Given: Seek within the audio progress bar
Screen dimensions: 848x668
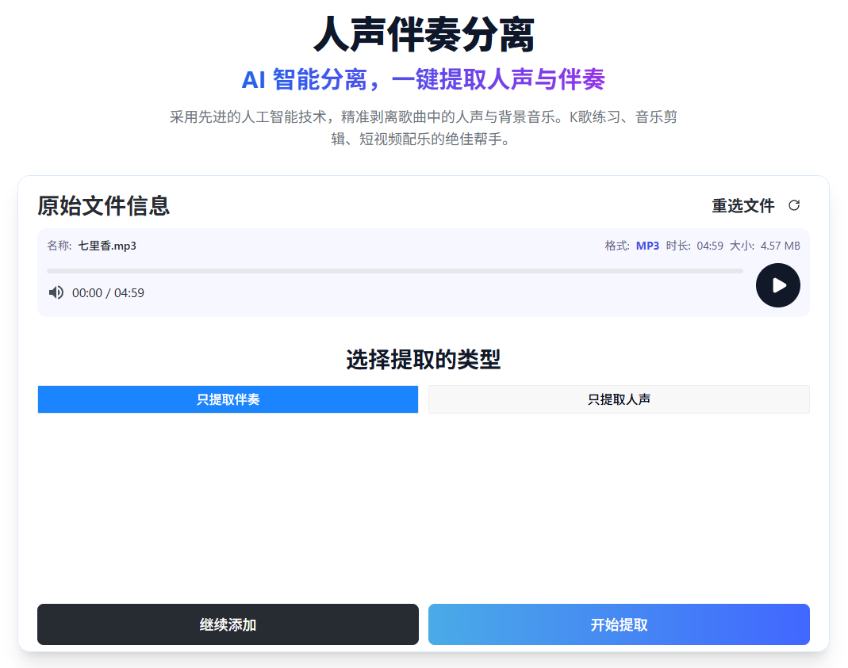Looking at the screenshot, I should tap(395, 271).
